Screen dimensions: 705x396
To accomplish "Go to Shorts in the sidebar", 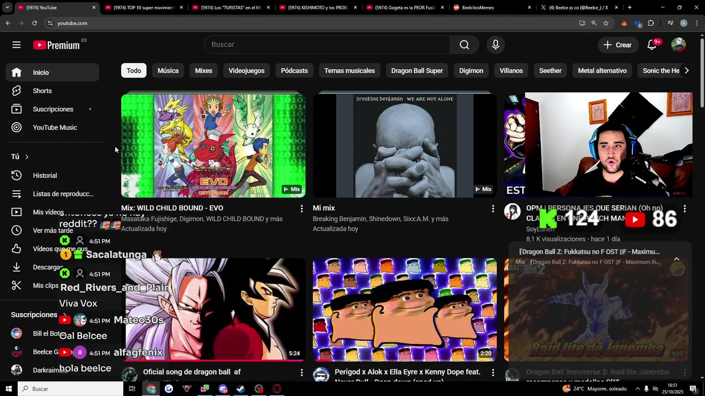I will (x=52, y=91).
